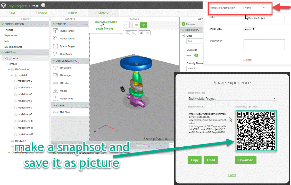Click the model-1 tree icon
The height and width of the screenshot is (185, 291).
(x=15, y=75)
